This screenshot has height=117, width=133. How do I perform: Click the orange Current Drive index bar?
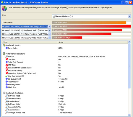(x=89, y=23)
